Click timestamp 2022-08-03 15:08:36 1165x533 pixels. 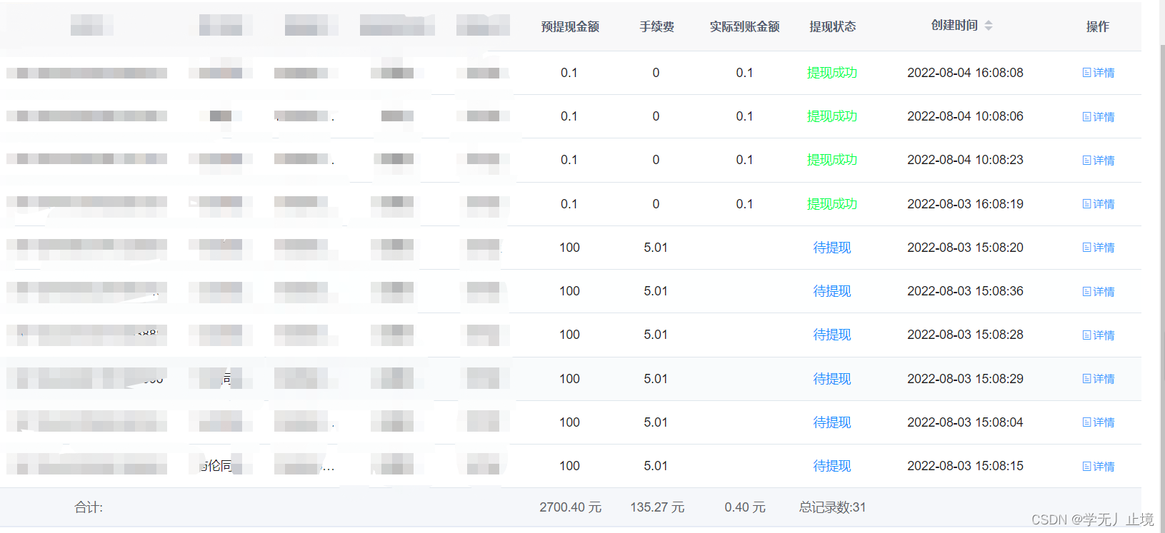pyautogui.click(x=965, y=291)
